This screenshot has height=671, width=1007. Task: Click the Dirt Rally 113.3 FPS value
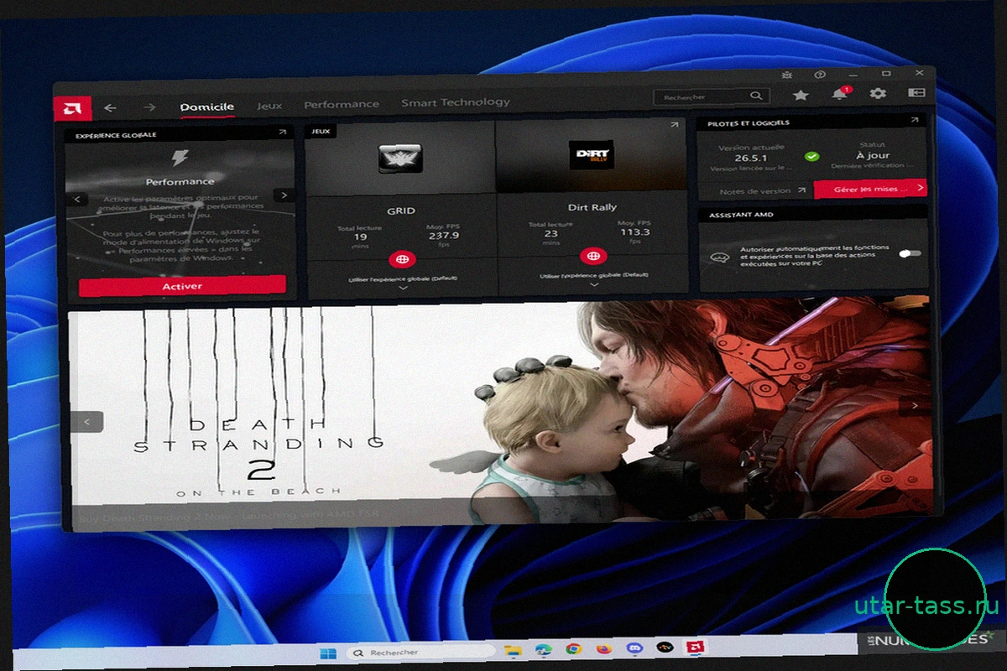pyautogui.click(x=634, y=233)
